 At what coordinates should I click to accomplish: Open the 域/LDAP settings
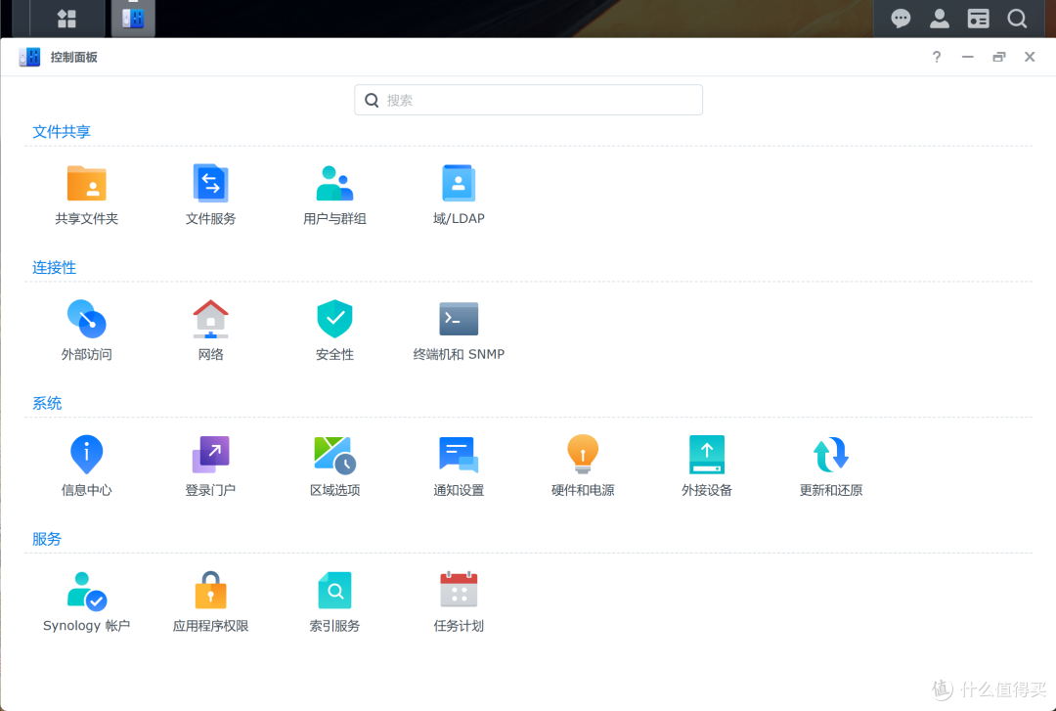tap(459, 194)
